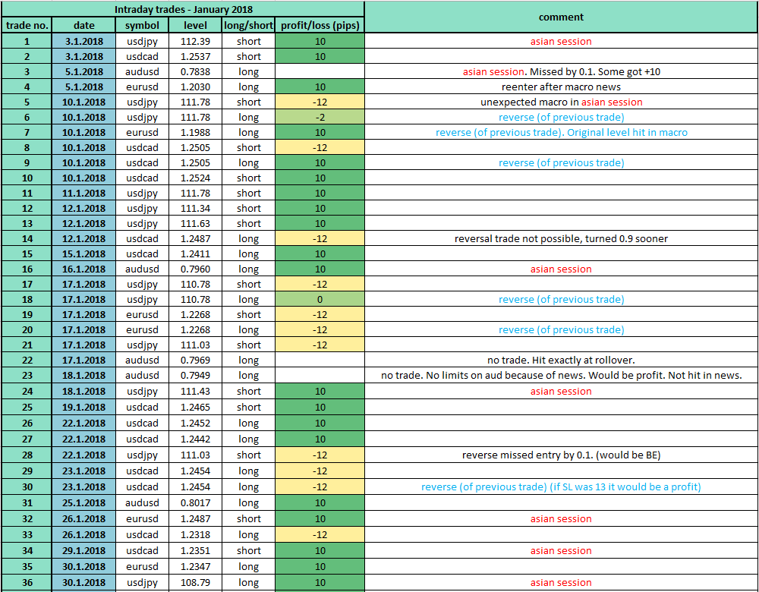Click trade number 29 cell
Image resolution: width=759 pixels, height=592 pixels.
[27, 471]
